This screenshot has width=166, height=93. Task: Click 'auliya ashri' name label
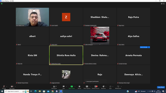click(x=54, y=45)
